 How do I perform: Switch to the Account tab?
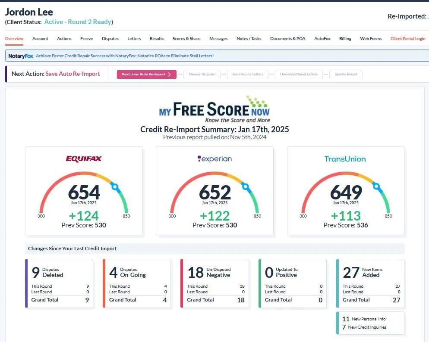point(40,38)
